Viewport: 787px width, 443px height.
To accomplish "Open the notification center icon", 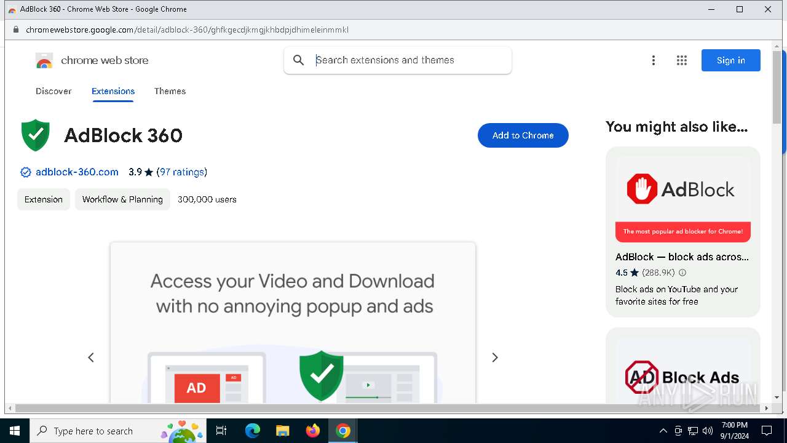I will pyautogui.click(x=767, y=431).
